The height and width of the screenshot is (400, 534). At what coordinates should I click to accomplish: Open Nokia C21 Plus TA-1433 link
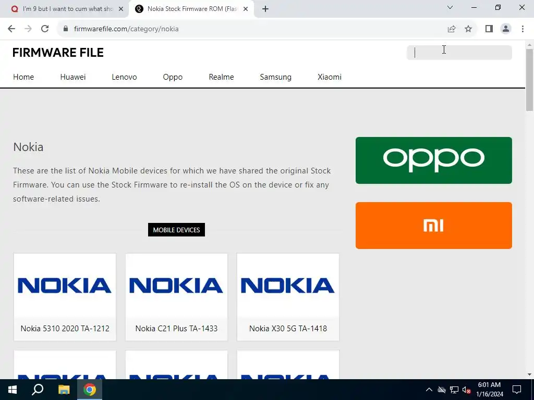(176, 328)
